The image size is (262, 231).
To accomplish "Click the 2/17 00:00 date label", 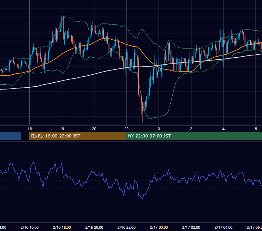I will [159, 227].
